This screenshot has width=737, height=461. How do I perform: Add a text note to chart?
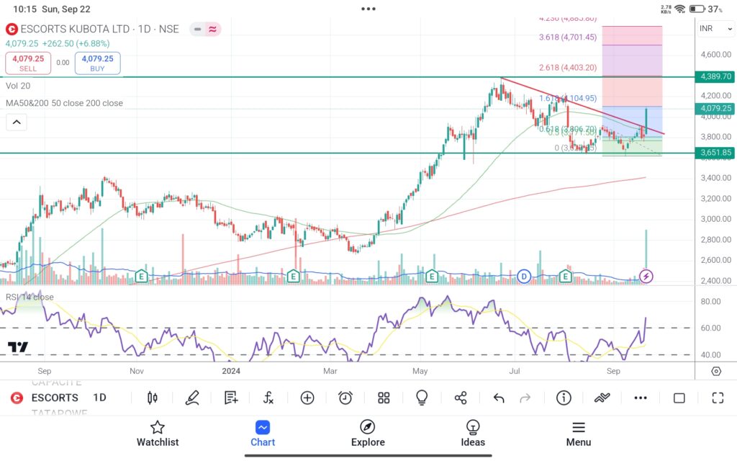(231, 398)
